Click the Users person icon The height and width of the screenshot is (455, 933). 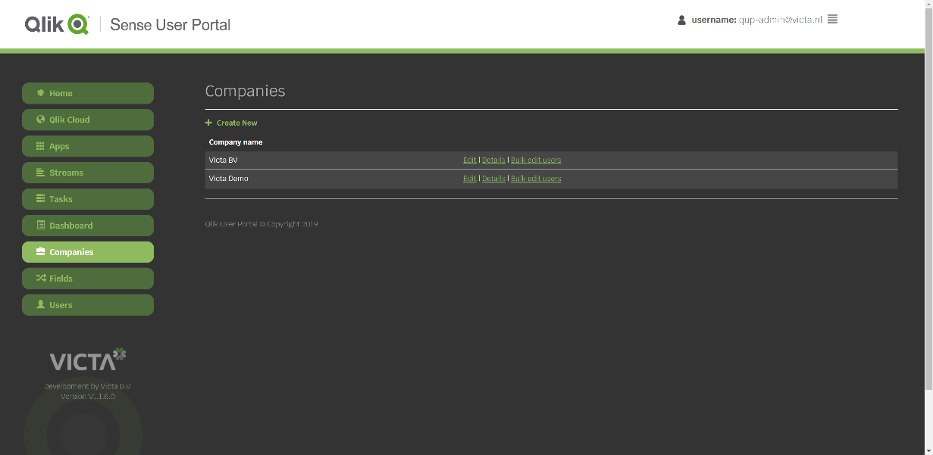tap(41, 305)
